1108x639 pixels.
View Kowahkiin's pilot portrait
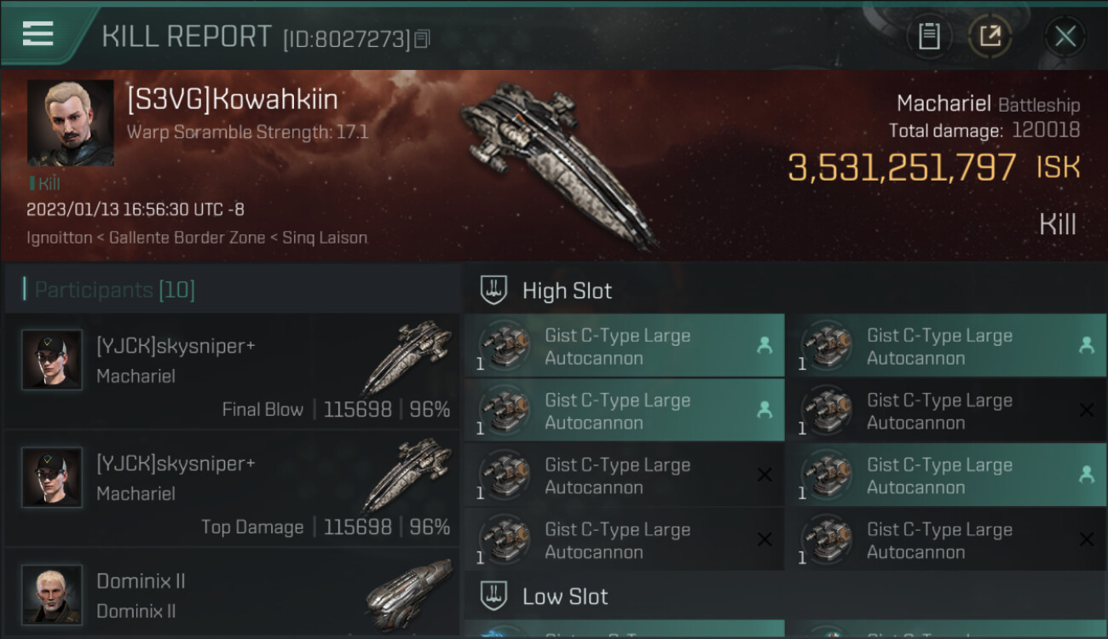pyautogui.click(x=70, y=123)
